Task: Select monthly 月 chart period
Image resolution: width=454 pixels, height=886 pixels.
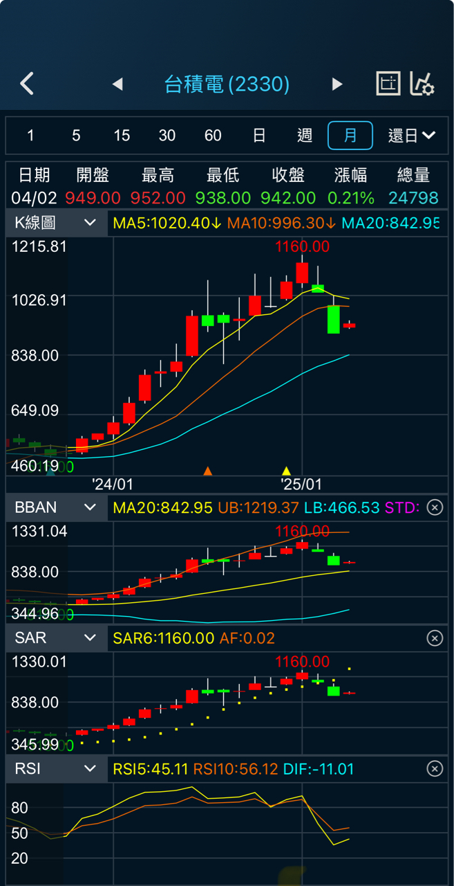Action: pyautogui.click(x=350, y=136)
